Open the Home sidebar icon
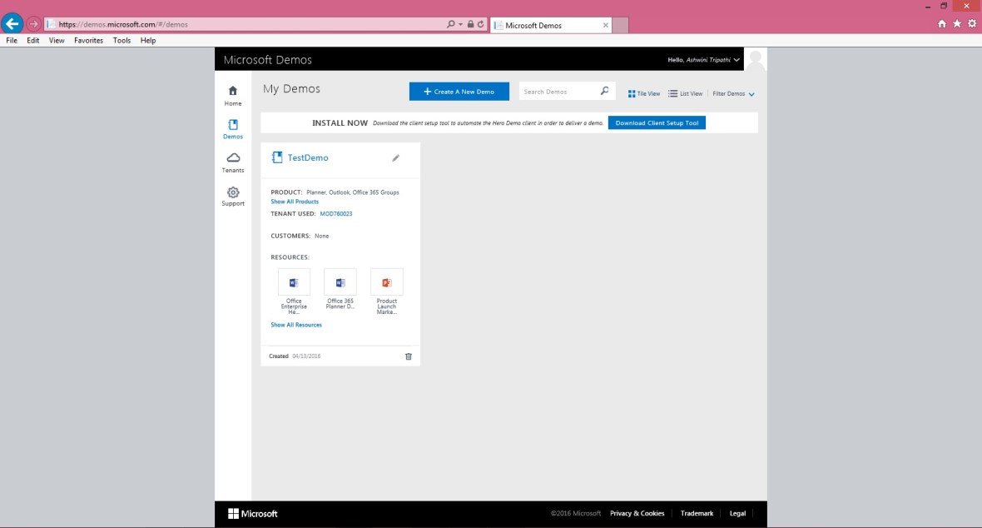 pos(233,91)
